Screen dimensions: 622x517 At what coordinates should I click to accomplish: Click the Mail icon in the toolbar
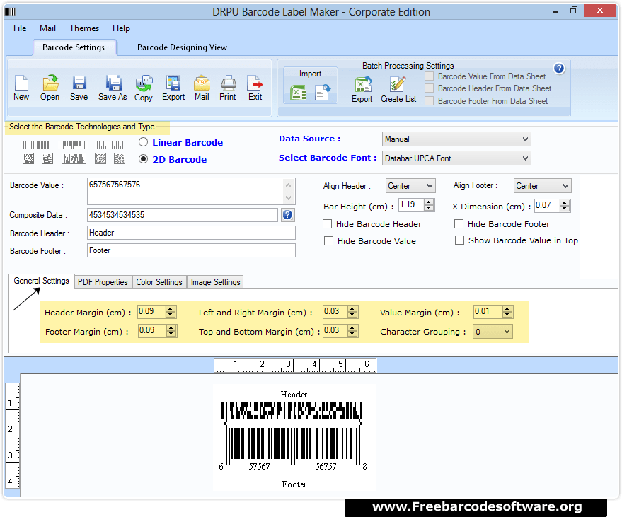(x=201, y=86)
